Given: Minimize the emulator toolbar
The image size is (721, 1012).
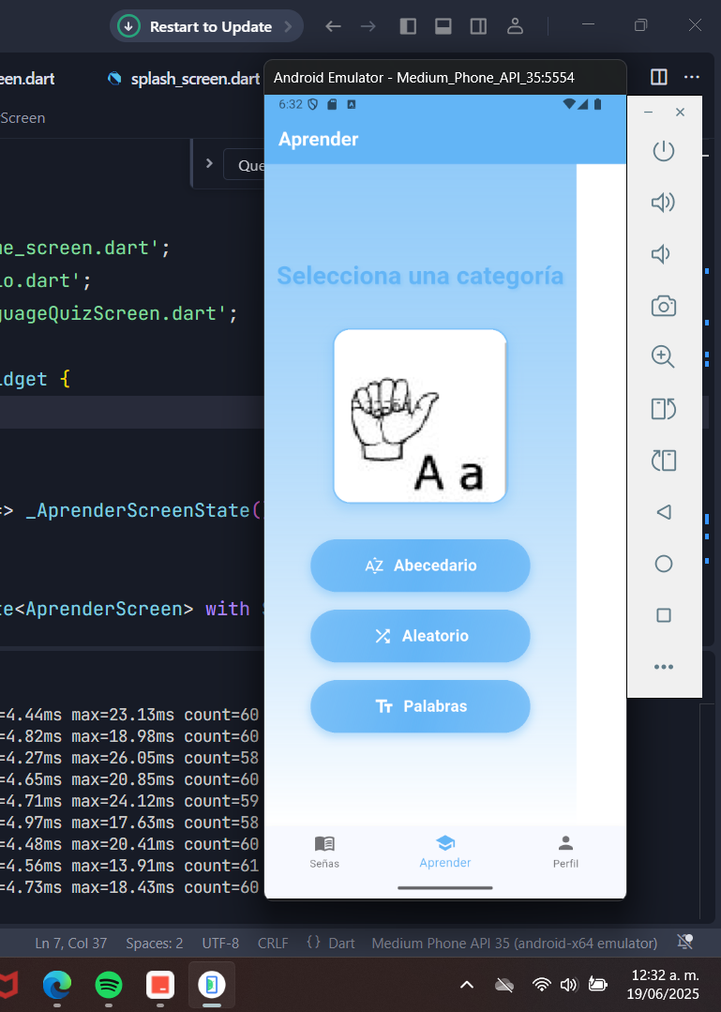Looking at the screenshot, I should (x=648, y=113).
